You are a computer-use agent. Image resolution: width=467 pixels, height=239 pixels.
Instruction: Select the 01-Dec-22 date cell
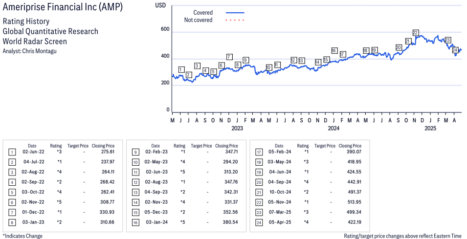(x=33, y=212)
